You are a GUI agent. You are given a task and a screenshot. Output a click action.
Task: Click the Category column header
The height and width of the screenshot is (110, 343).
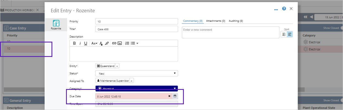click(309, 35)
